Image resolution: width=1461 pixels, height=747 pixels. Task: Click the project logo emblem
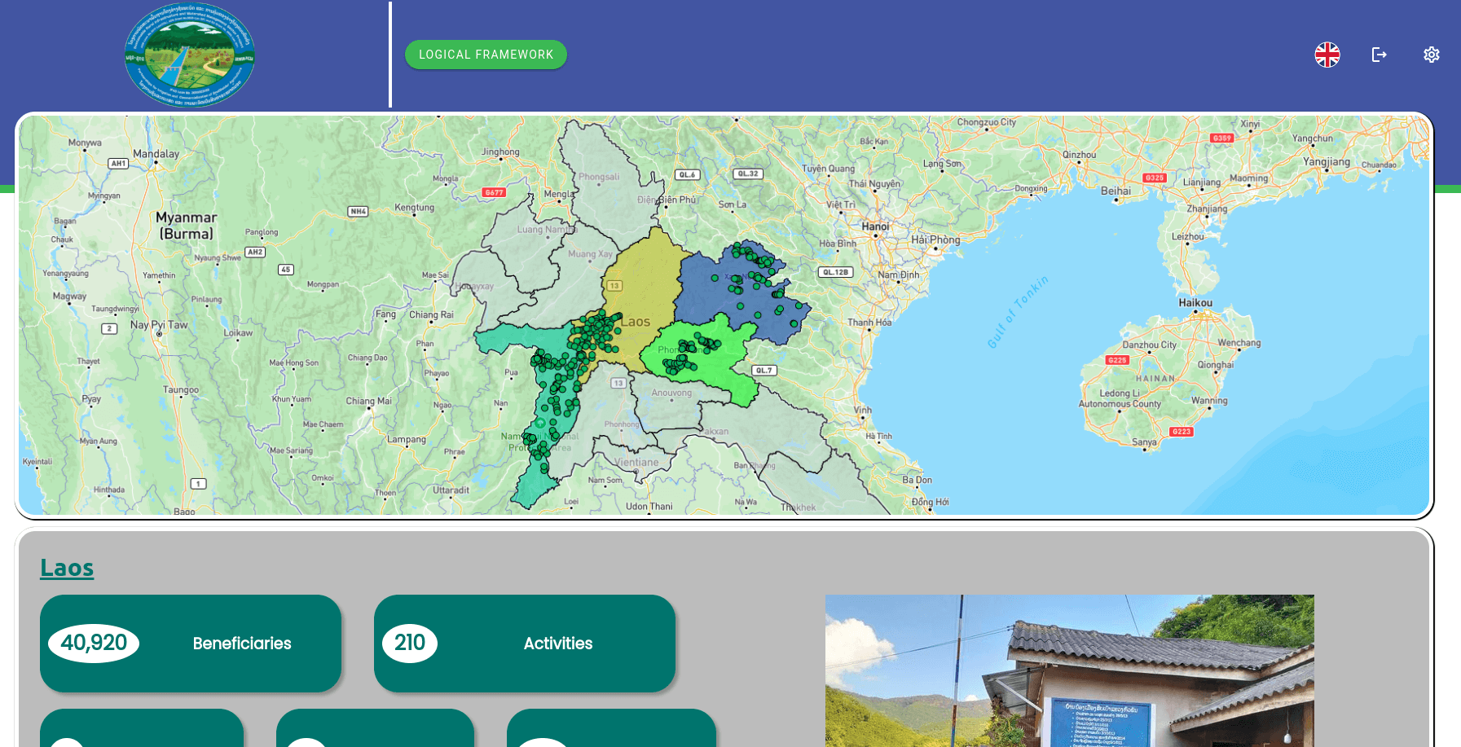click(x=190, y=55)
